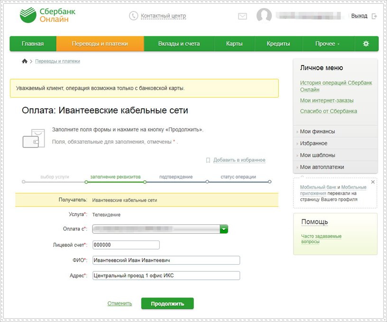Open Мои интернет-заказы link
This screenshot has height=322, width=387.
(x=326, y=101)
